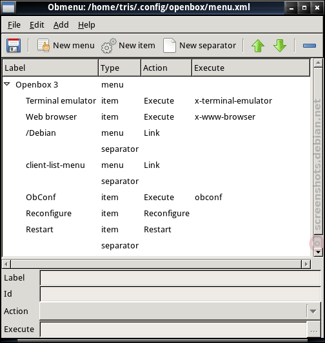This screenshot has width=325, height=343.
Task: Remove entry with blue minus icon
Action: (310, 46)
